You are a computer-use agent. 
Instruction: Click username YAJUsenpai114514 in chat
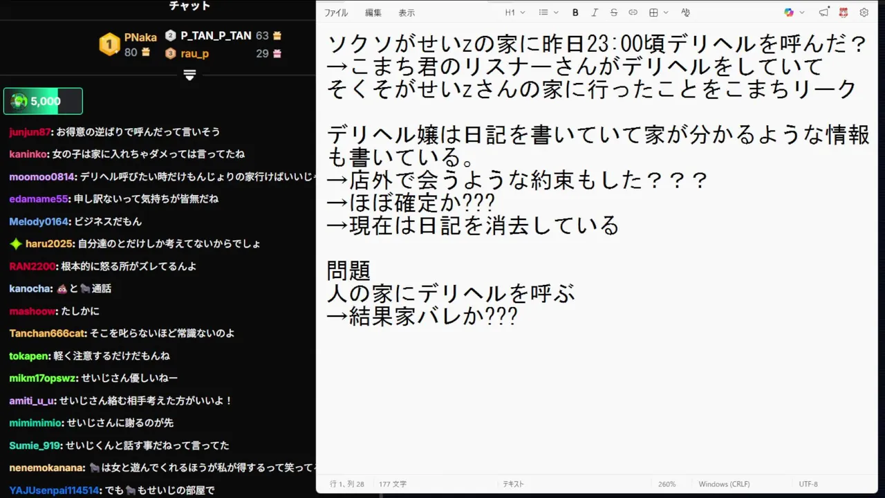click(x=55, y=490)
